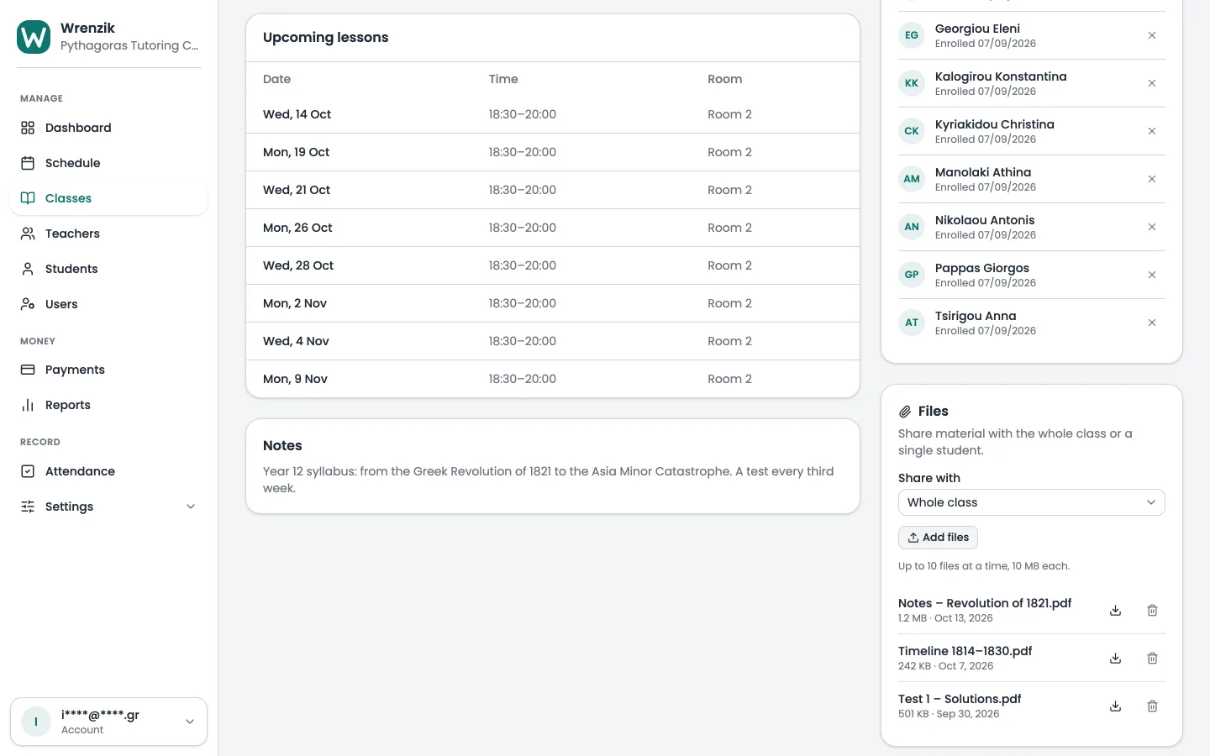This screenshot has width=1210, height=756.
Task: Click the Add files button
Action: coord(938,538)
